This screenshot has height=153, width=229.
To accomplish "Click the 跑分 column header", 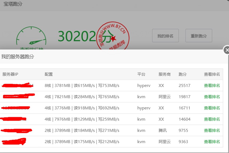I will click(183, 74).
